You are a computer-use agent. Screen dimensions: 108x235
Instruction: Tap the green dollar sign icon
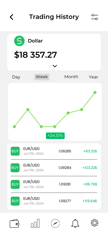click(19, 41)
